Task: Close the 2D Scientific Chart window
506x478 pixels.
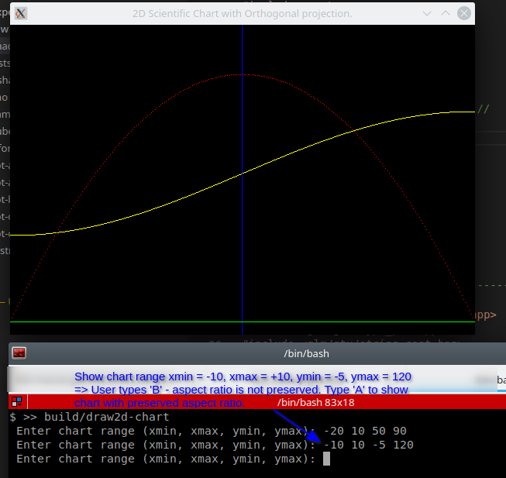Action: click(463, 13)
